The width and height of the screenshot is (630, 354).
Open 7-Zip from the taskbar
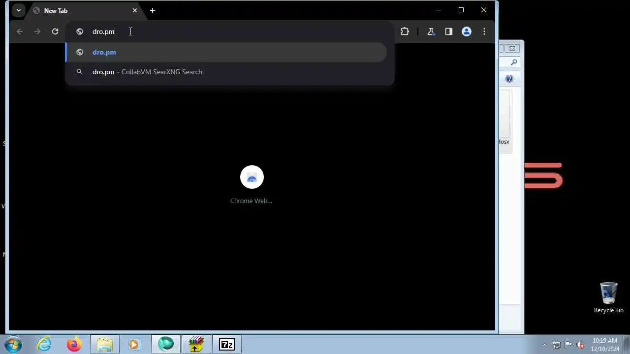tap(227, 345)
